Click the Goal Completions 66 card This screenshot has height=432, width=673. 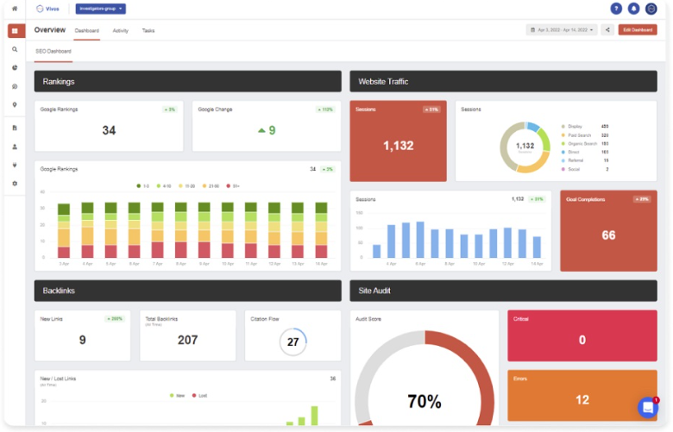tap(608, 231)
